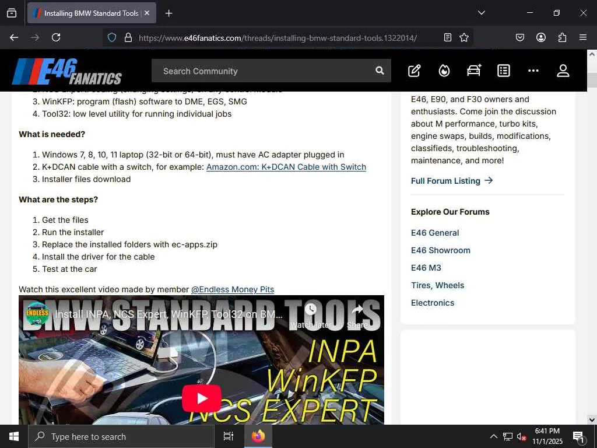Open taskbar clock showing 6:41 PM

[547, 436]
